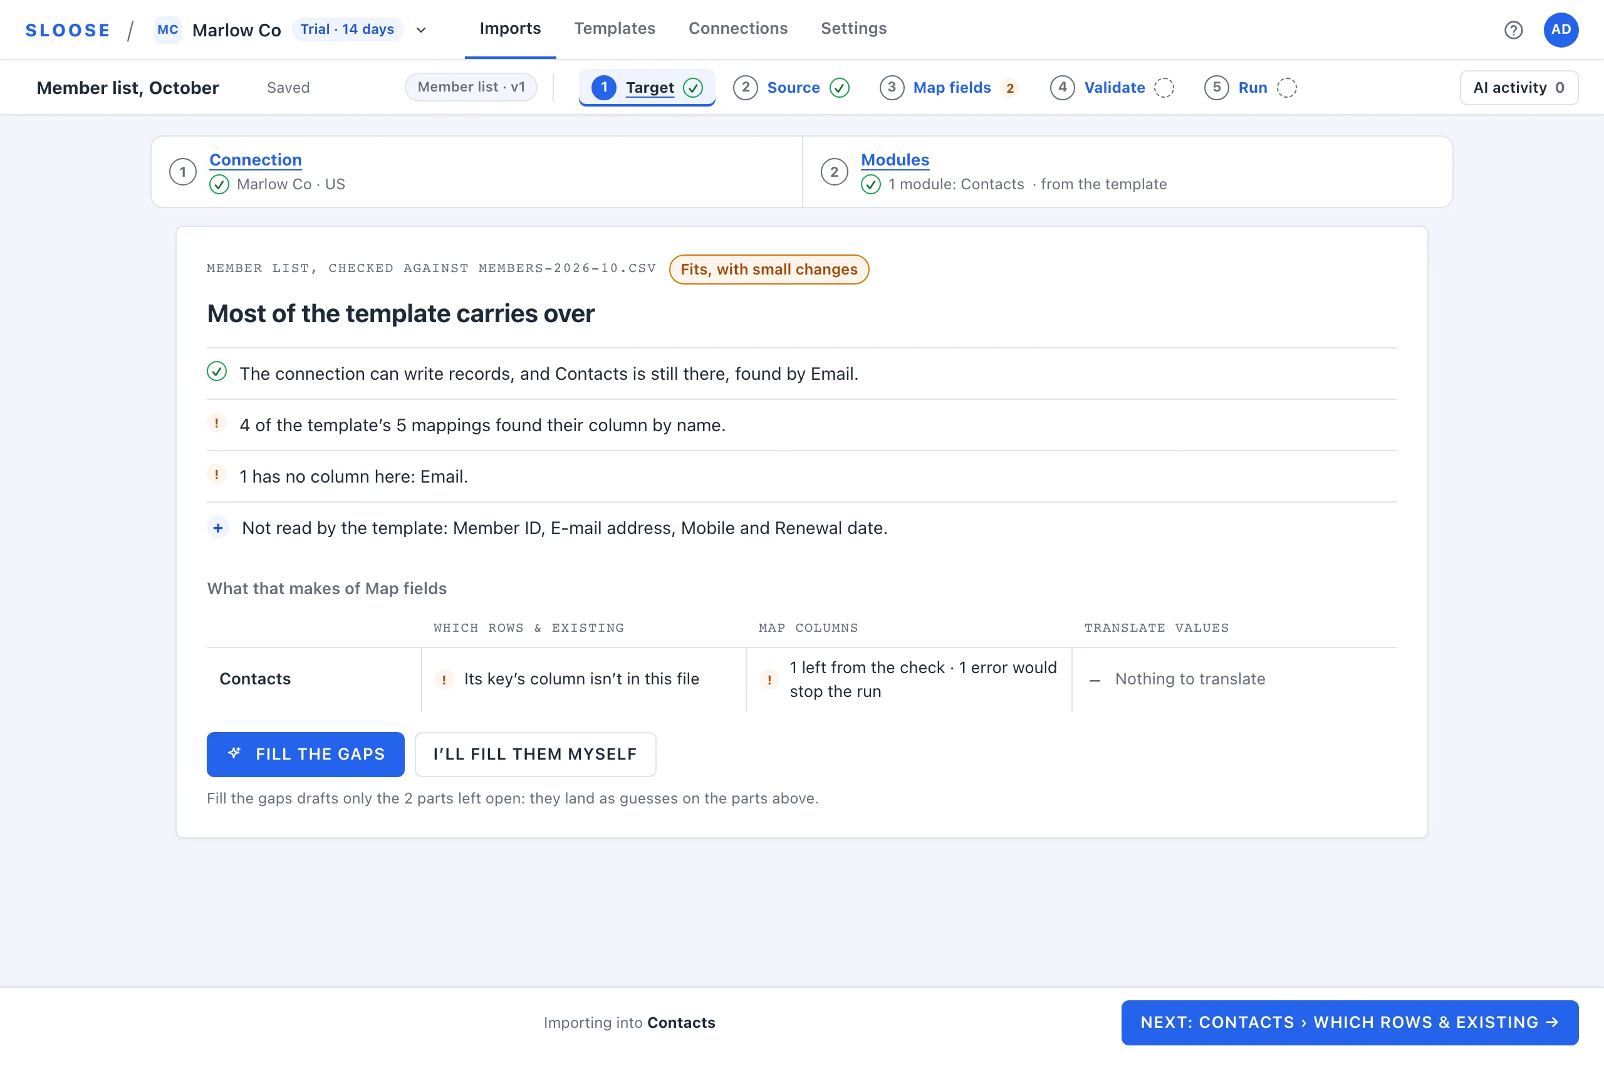
Task: Click the MC workspace badge
Action: [168, 29]
